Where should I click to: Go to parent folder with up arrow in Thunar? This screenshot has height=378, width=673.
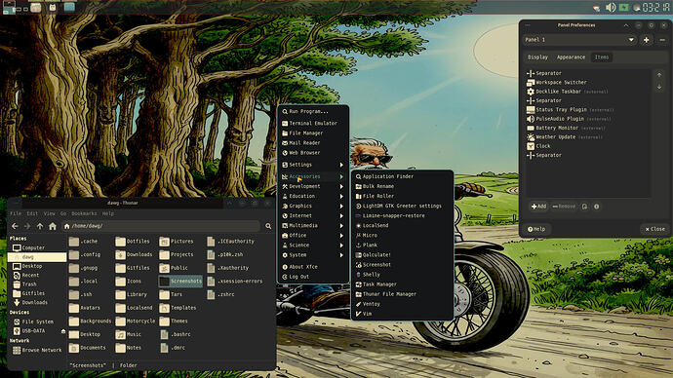(40, 226)
